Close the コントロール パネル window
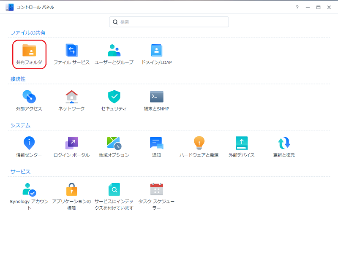Screen dimensions: 338x254 (x=329, y=7)
